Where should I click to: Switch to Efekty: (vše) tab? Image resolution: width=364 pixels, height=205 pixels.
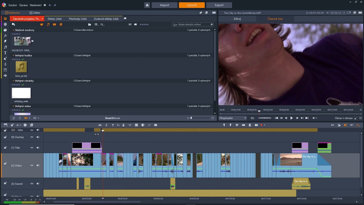(55, 19)
